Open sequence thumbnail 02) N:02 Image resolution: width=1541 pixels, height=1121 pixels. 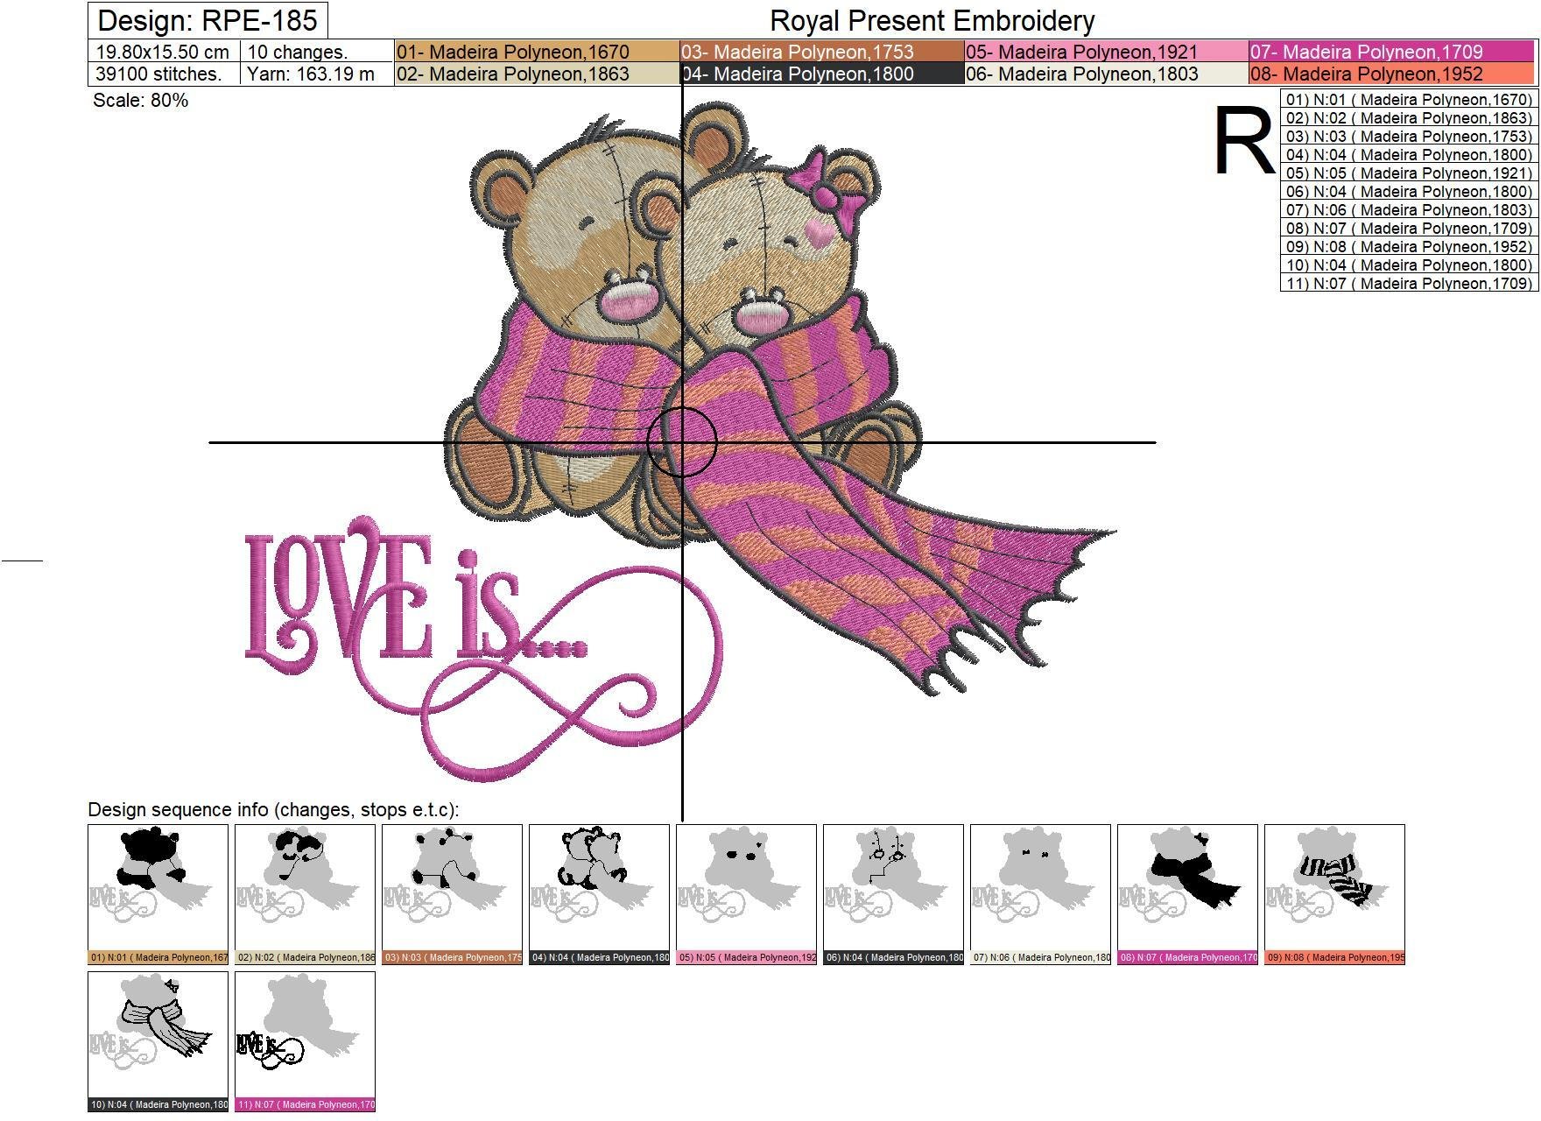(306, 894)
